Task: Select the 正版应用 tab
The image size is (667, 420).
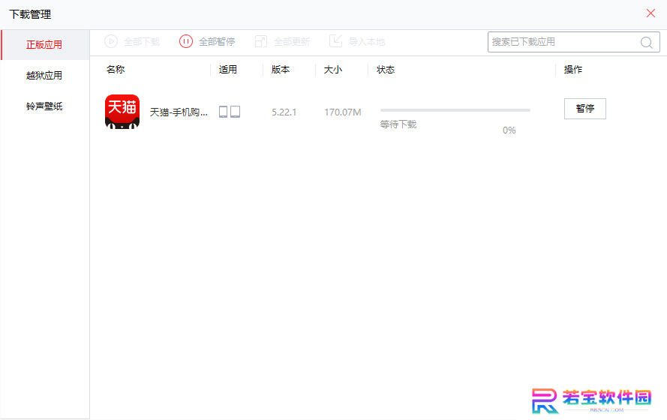Action: click(45, 45)
